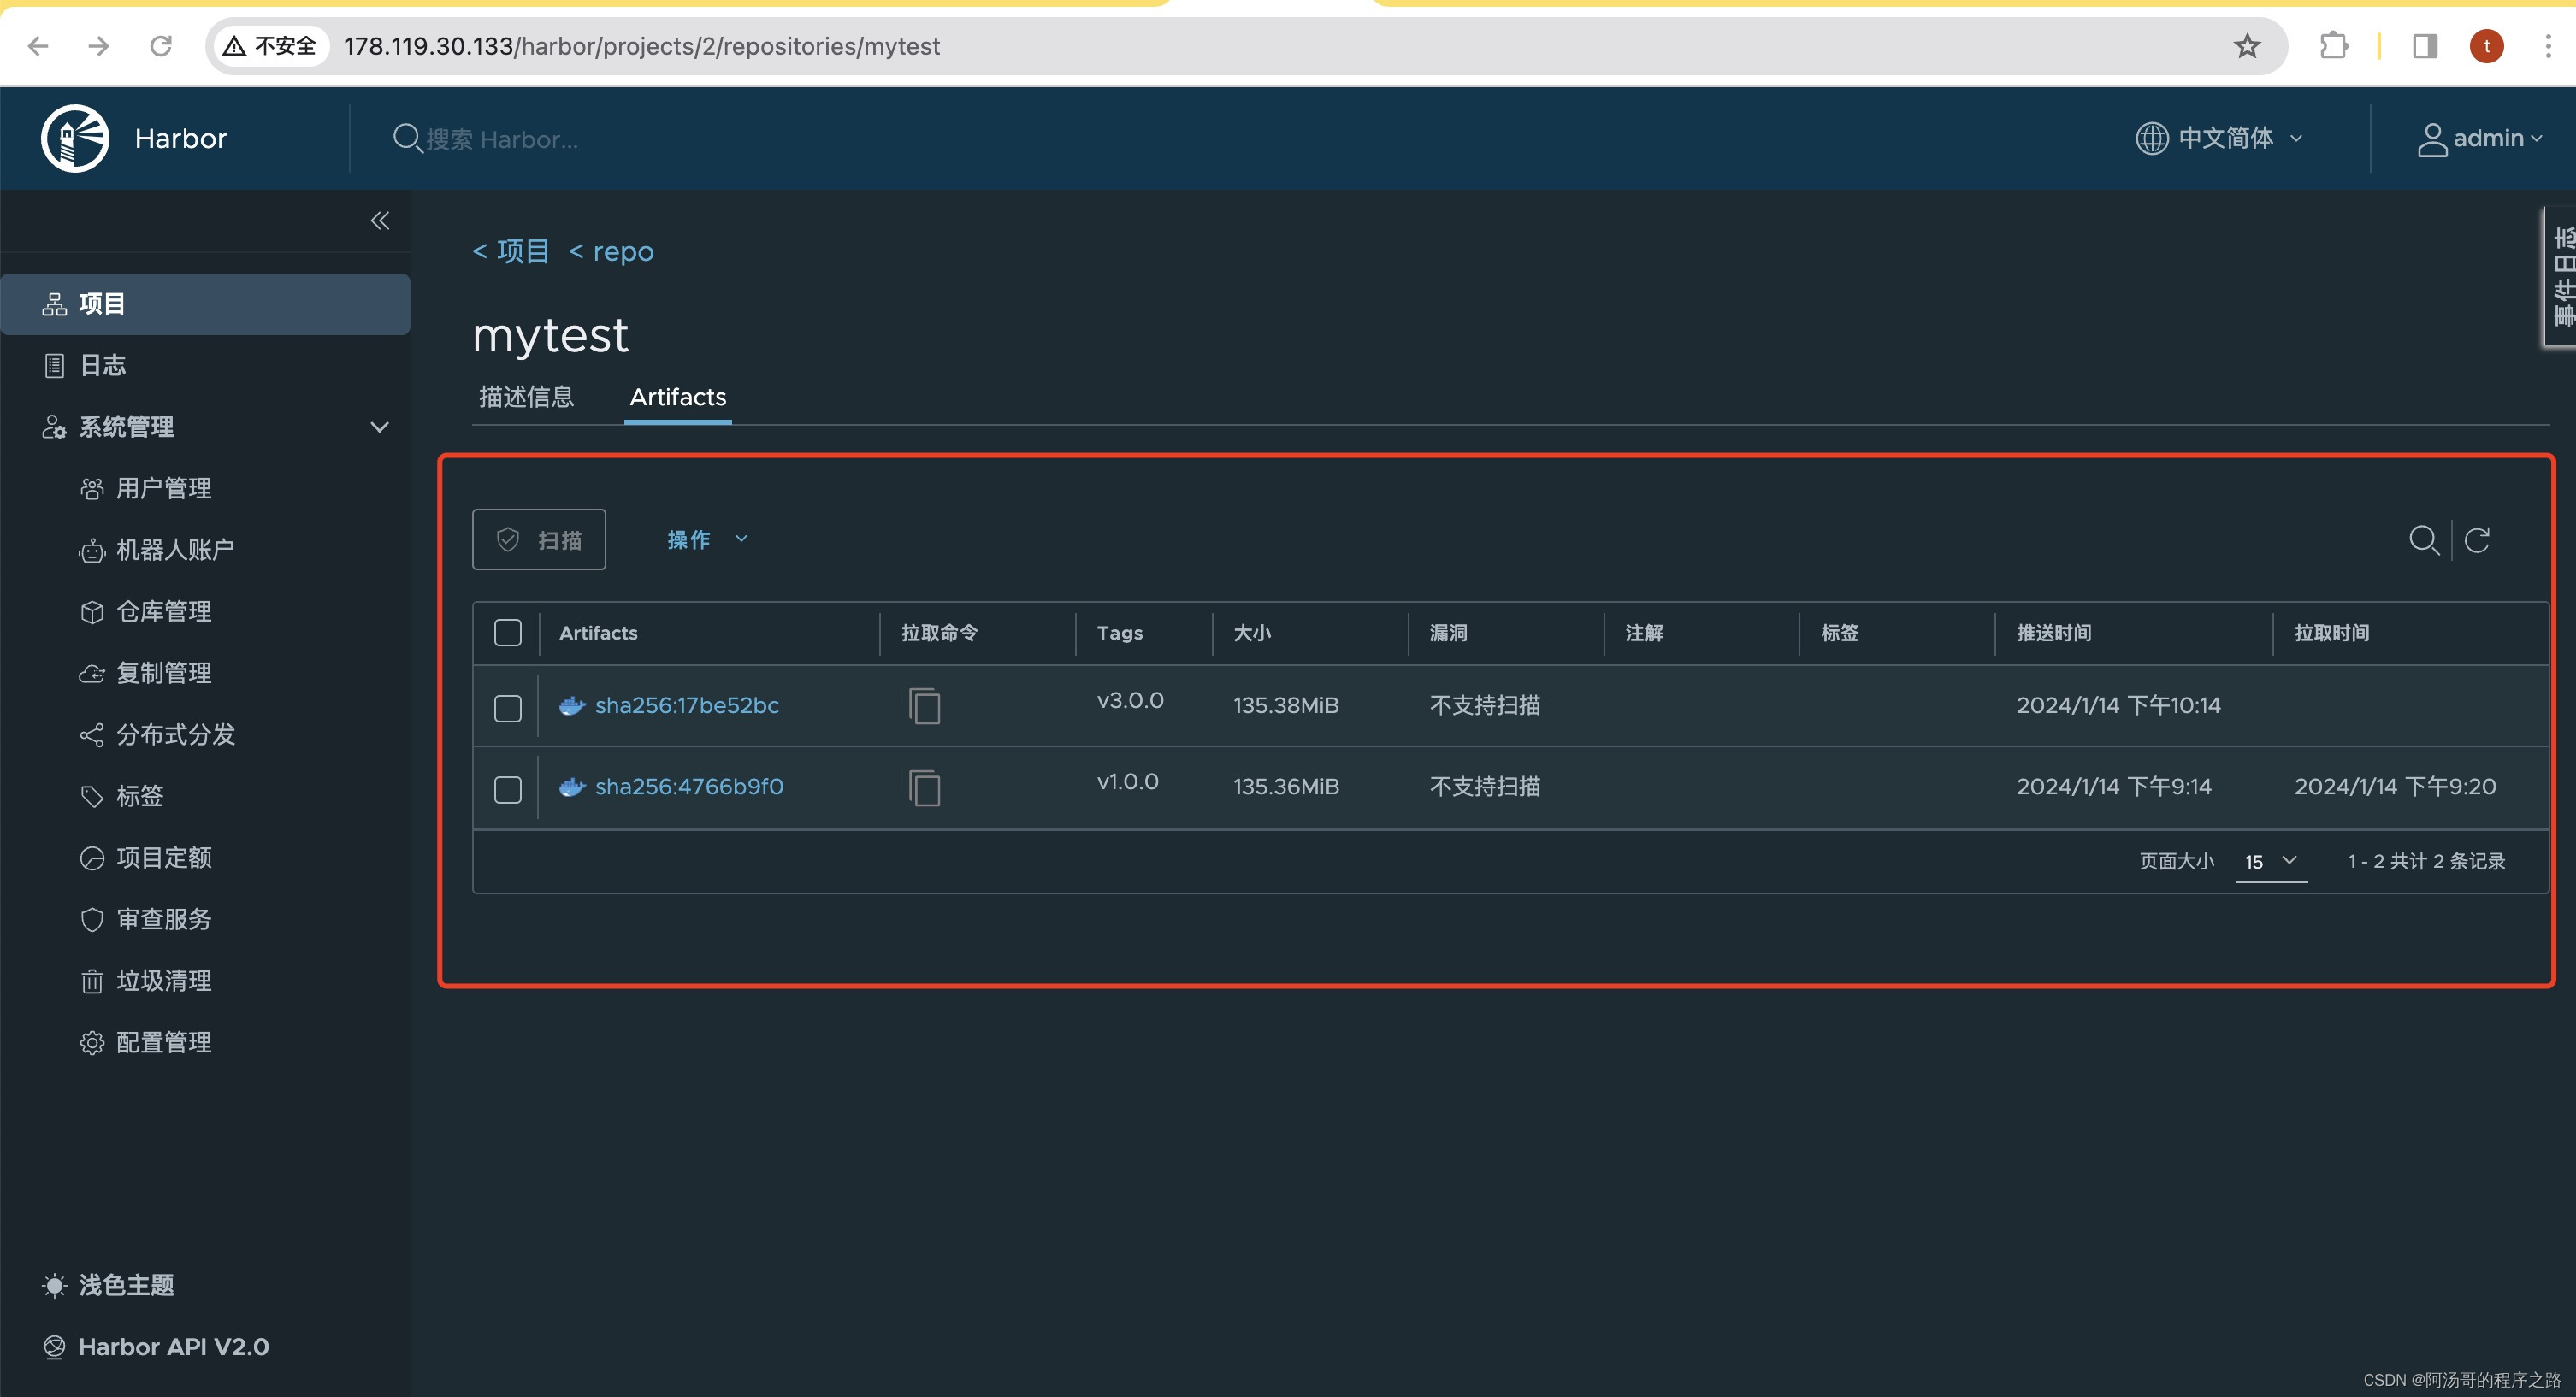Copy pull command for sha256:4766b9f0
The width and height of the screenshot is (2576, 1397).
[x=924, y=788]
